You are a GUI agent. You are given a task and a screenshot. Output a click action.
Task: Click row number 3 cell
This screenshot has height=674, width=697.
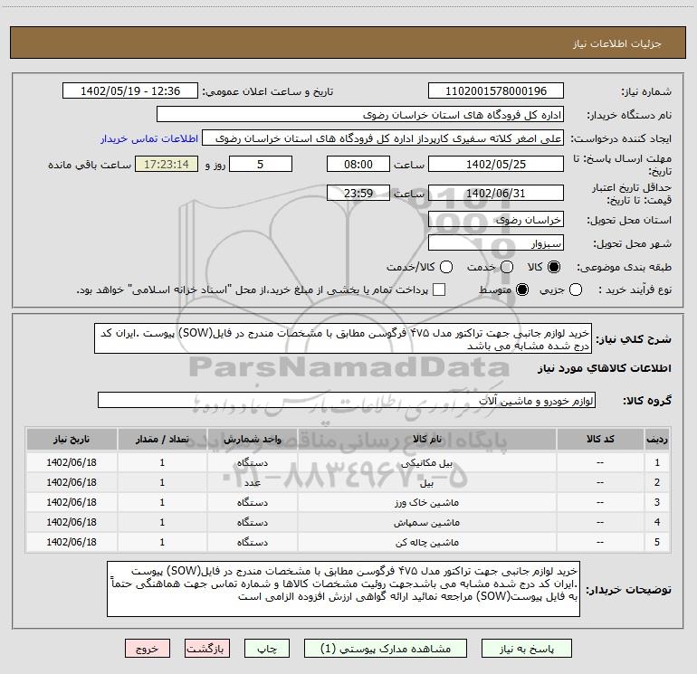(657, 502)
